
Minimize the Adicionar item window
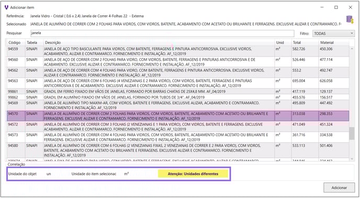pos(322,7)
